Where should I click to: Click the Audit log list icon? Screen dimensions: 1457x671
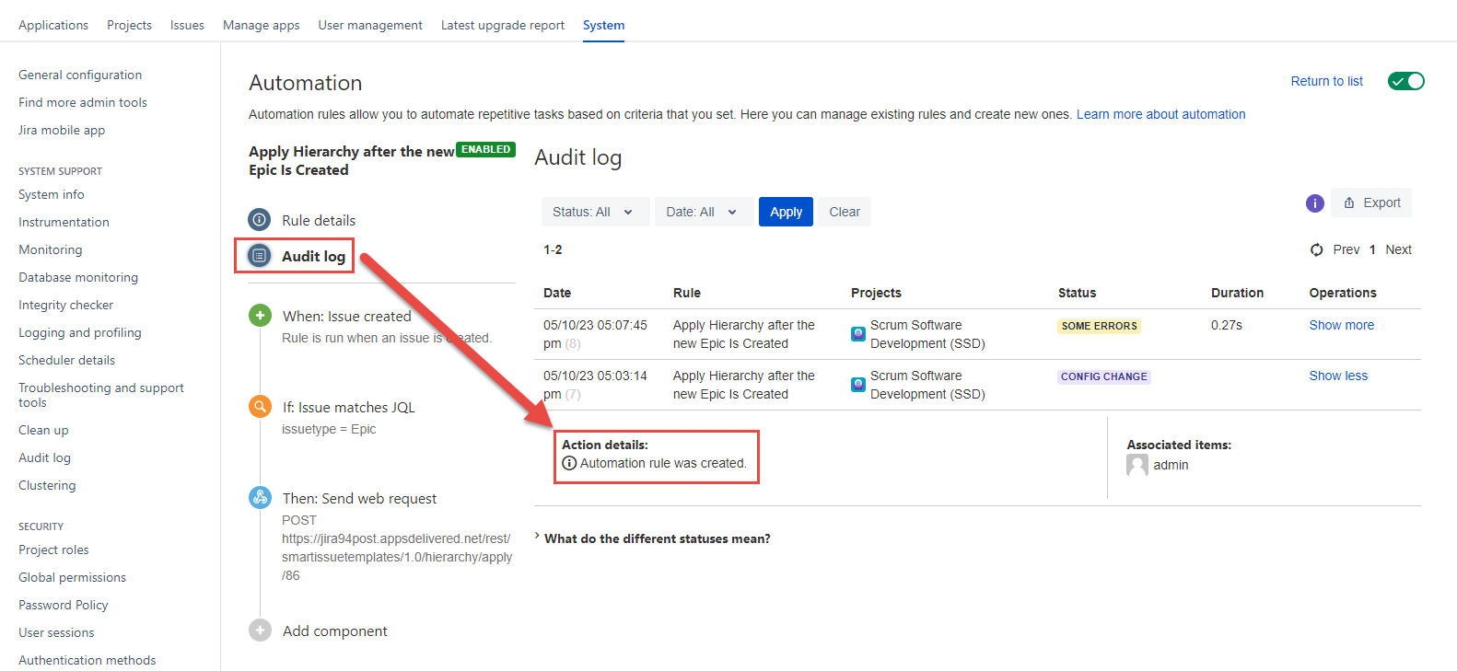click(x=260, y=256)
